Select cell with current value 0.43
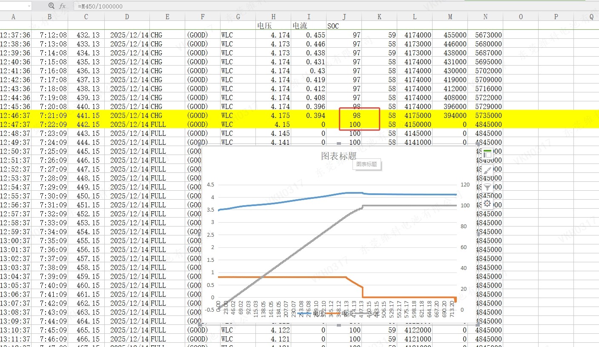The height and width of the screenshot is (347, 599). click(x=309, y=71)
